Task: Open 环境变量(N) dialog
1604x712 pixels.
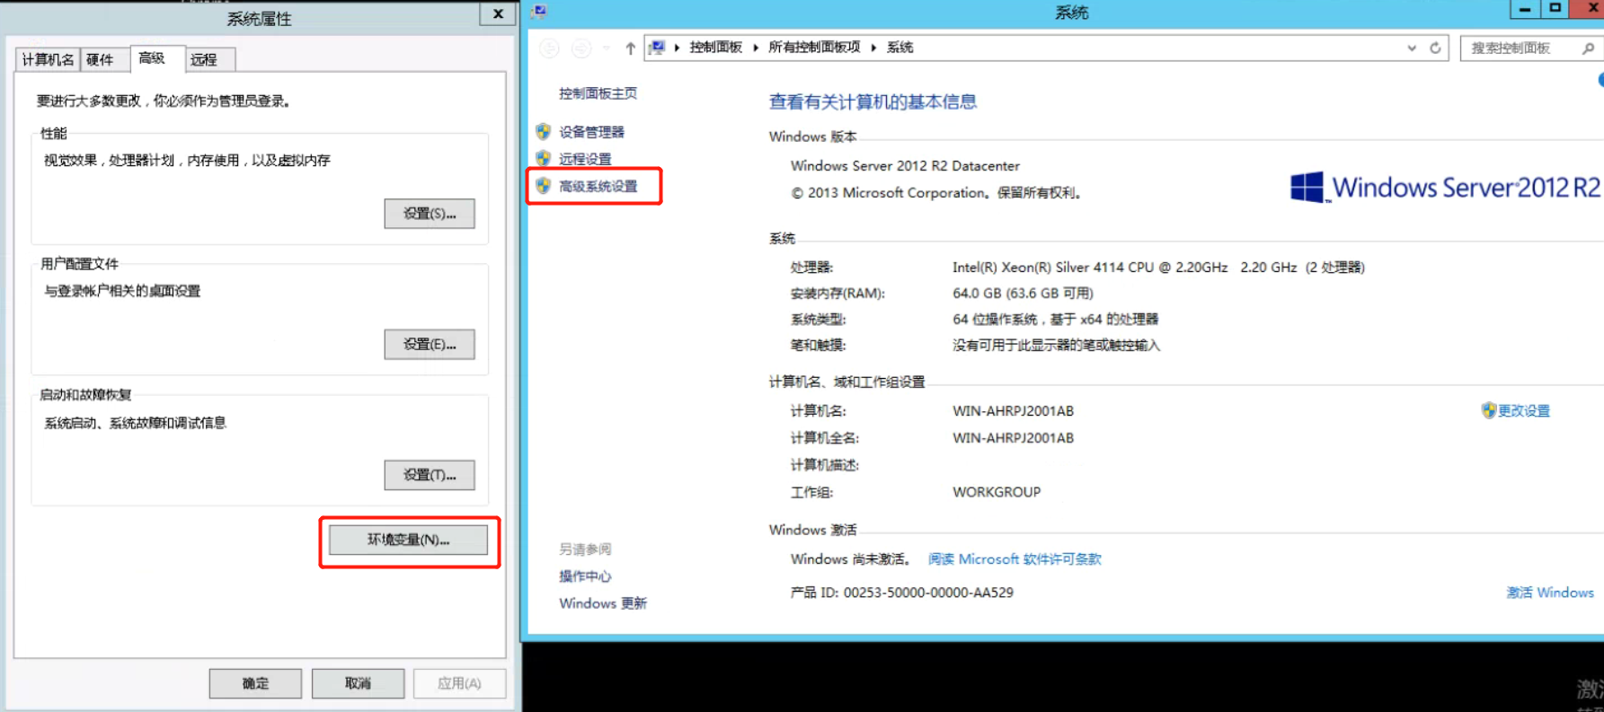Action: tap(408, 540)
